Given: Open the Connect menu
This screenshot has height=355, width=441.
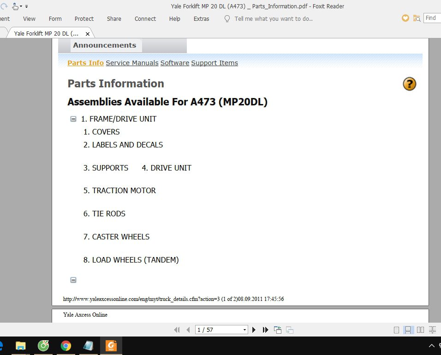Looking at the screenshot, I should pyautogui.click(x=145, y=19).
